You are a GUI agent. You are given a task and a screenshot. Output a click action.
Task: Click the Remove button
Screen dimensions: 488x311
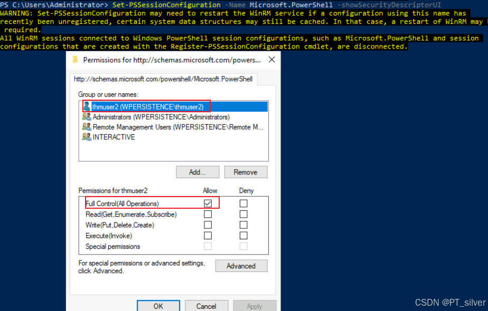coord(246,172)
